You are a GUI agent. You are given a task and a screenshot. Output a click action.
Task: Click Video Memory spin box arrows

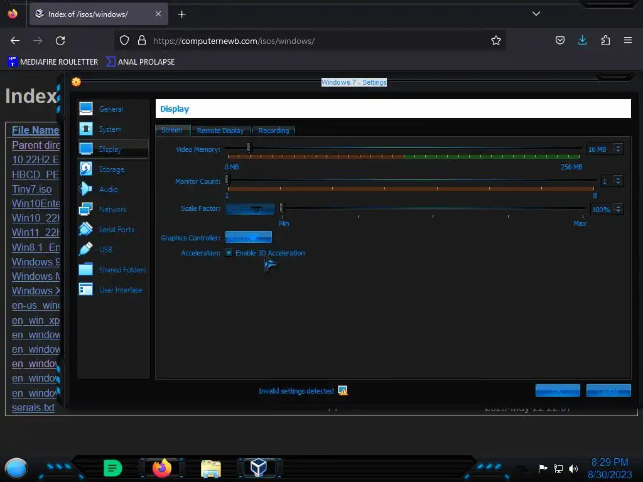click(x=618, y=149)
